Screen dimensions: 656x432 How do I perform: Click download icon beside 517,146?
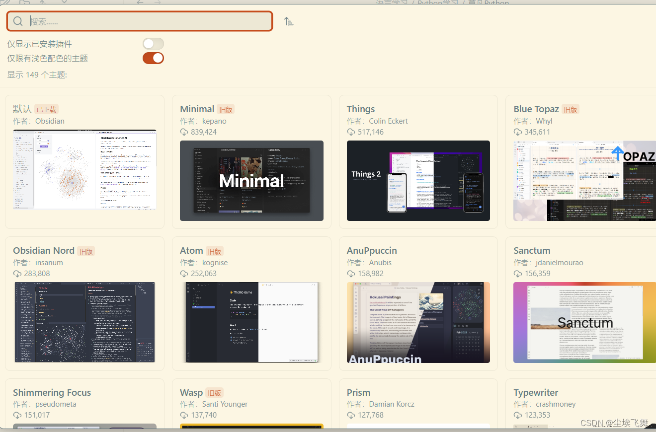pyautogui.click(x=351, y=132)
